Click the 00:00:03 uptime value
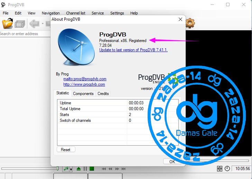This screenshot has width=252, height=179. click(x=136, y=103)
